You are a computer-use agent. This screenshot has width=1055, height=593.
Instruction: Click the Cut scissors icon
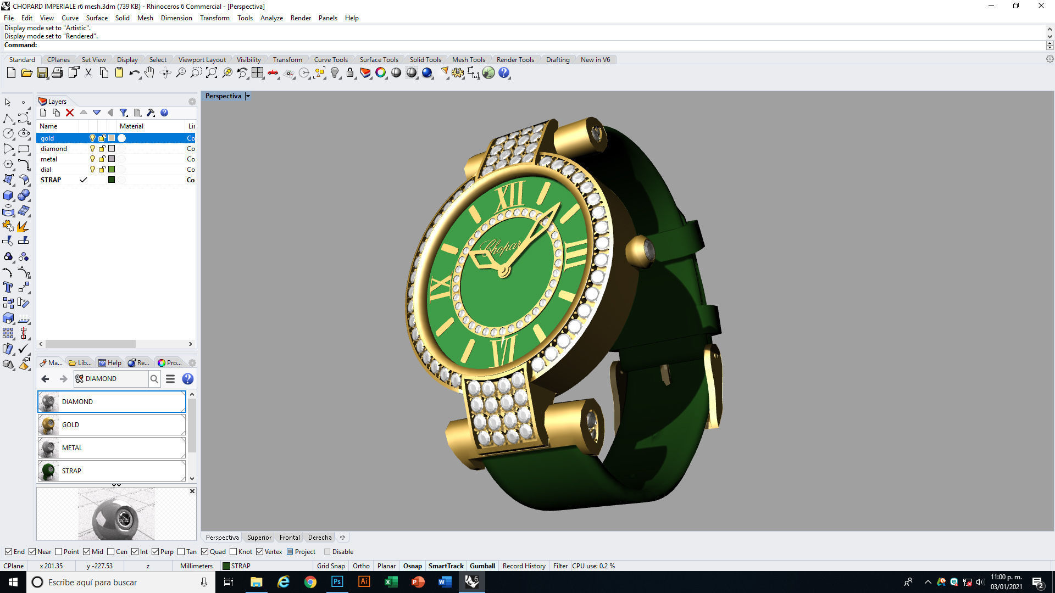pos(88,73)
